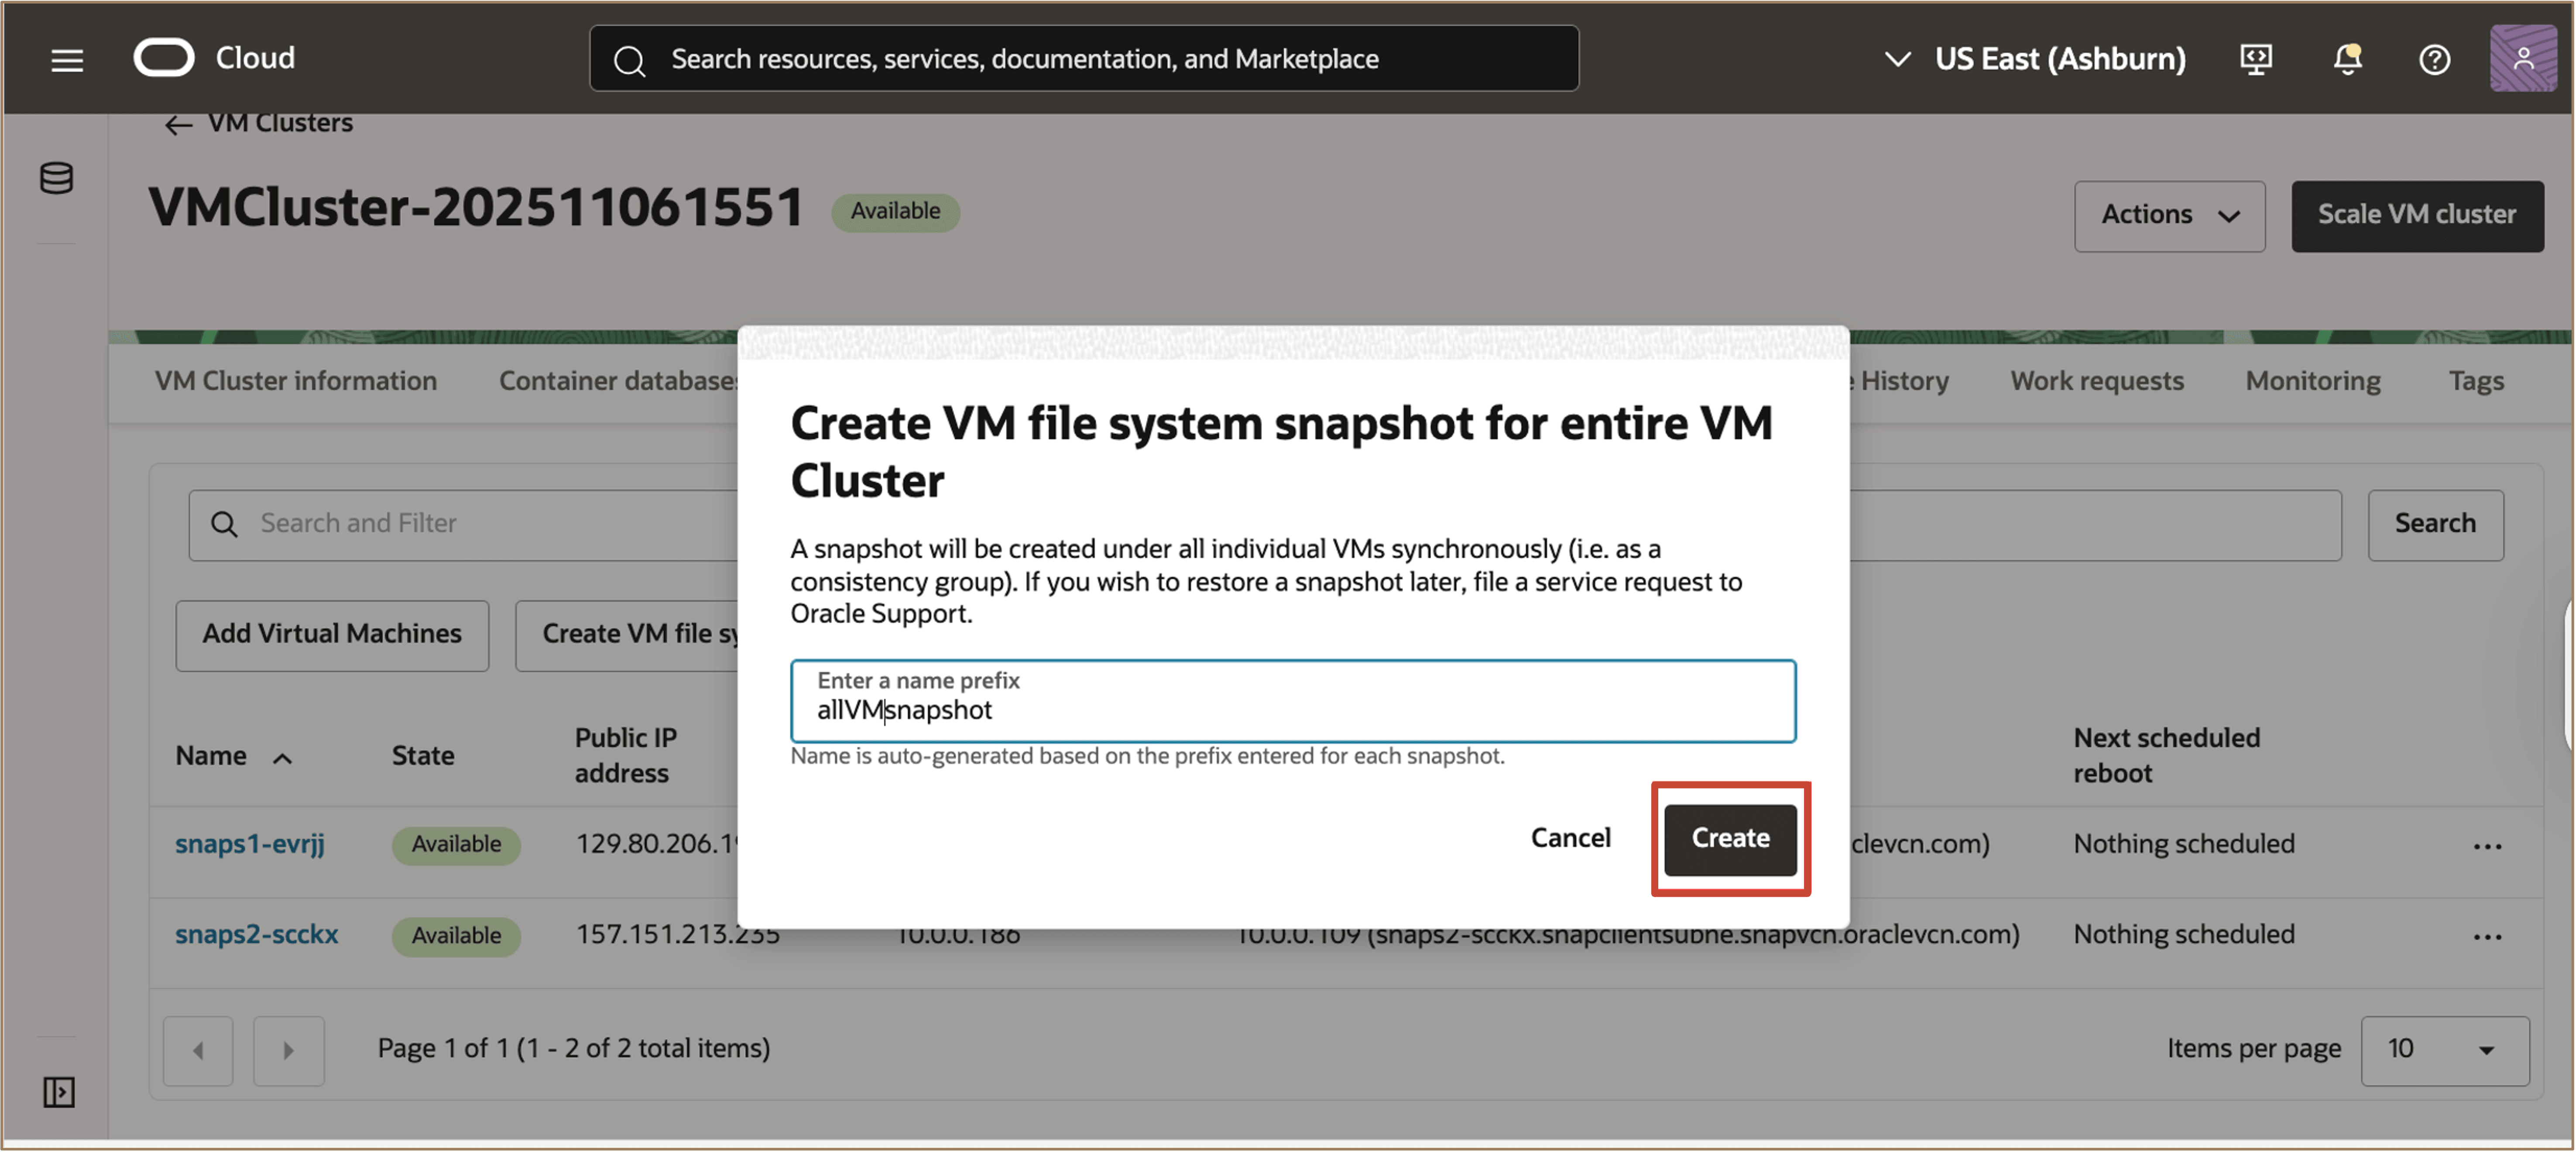This screenshot has height=1152, width=2576.
Task: Click the back arrow to VM Clusters
Action: click(178, 124)
